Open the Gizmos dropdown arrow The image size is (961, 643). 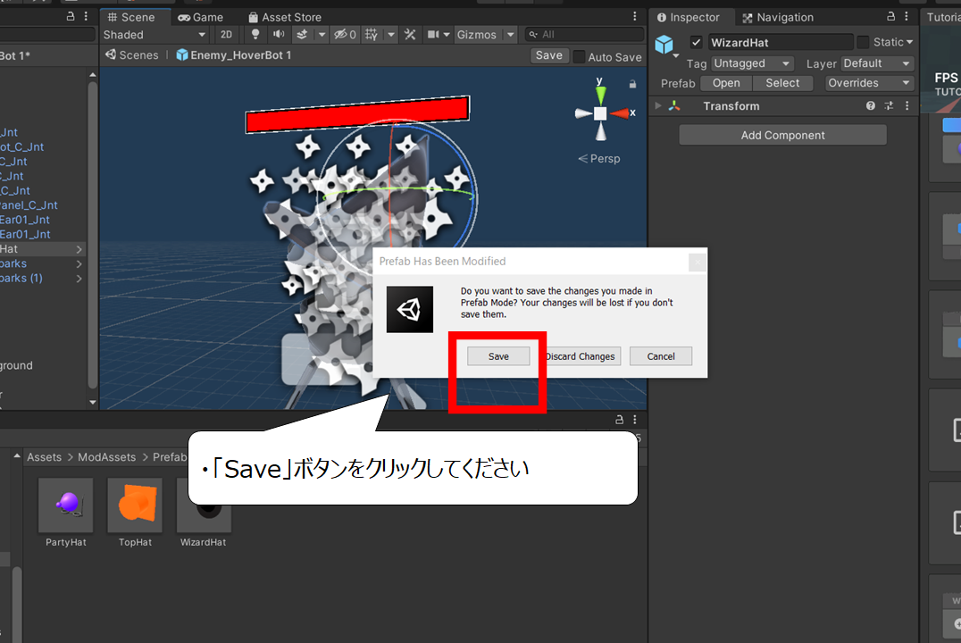point(510,34)
